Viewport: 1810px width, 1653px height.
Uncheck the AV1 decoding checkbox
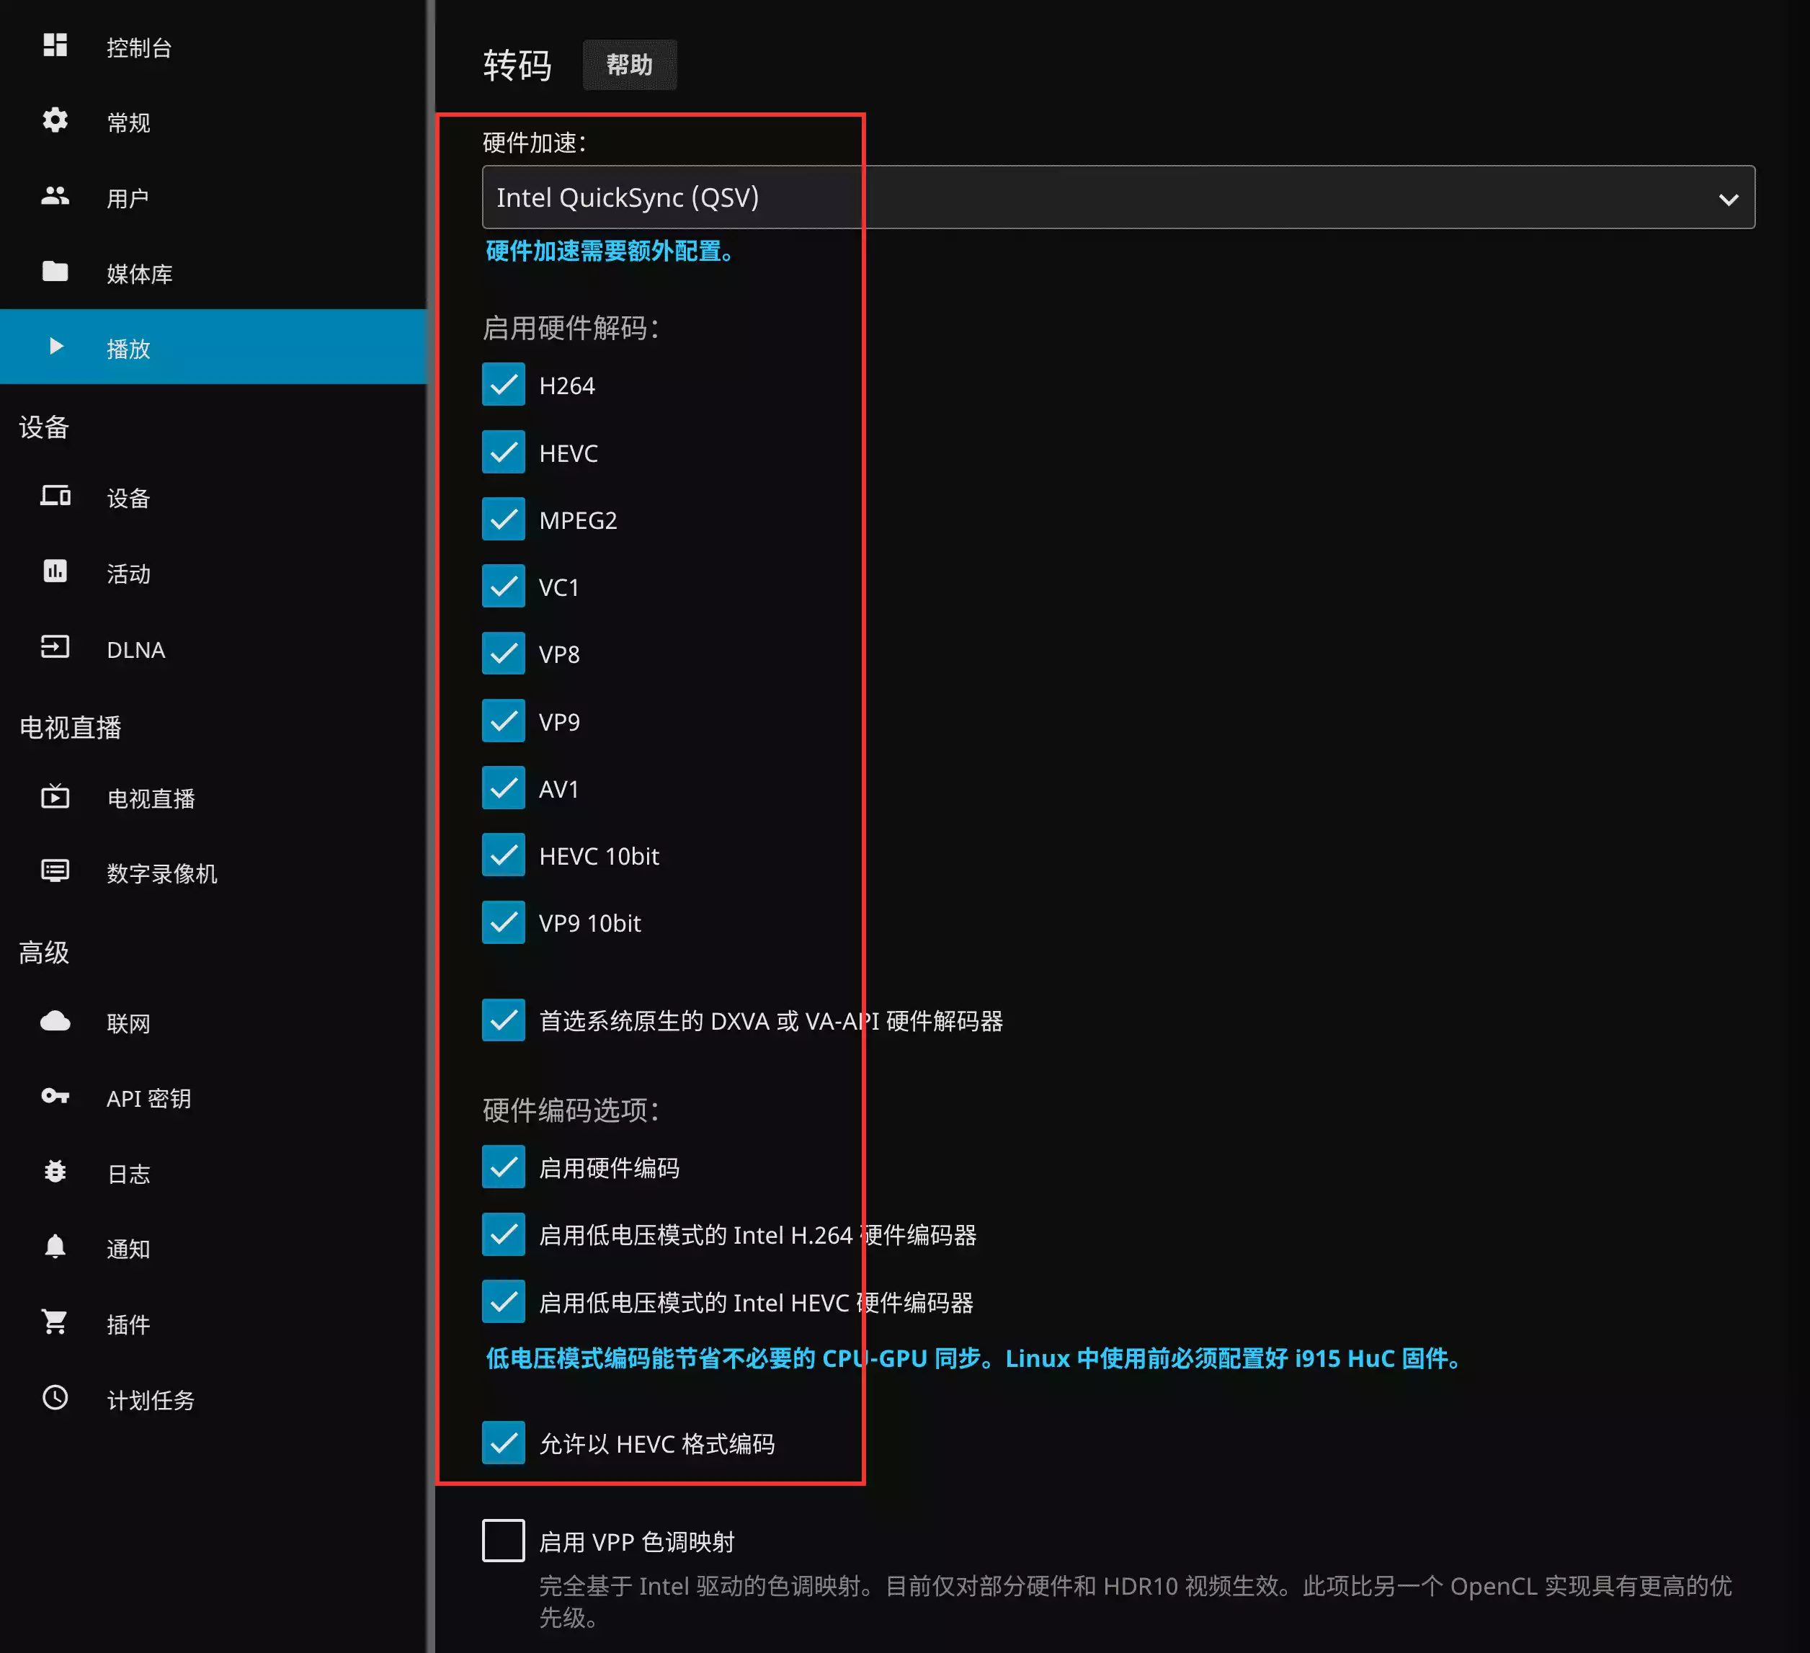click(x=503, y=788)
